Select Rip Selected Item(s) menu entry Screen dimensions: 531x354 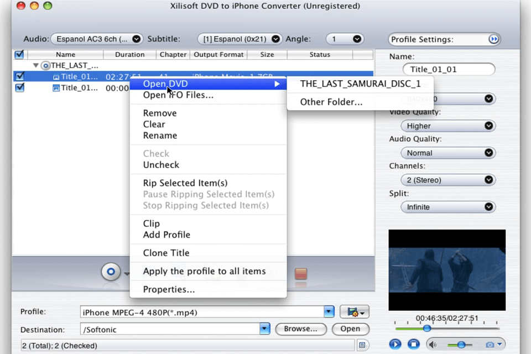pos(185,183)
